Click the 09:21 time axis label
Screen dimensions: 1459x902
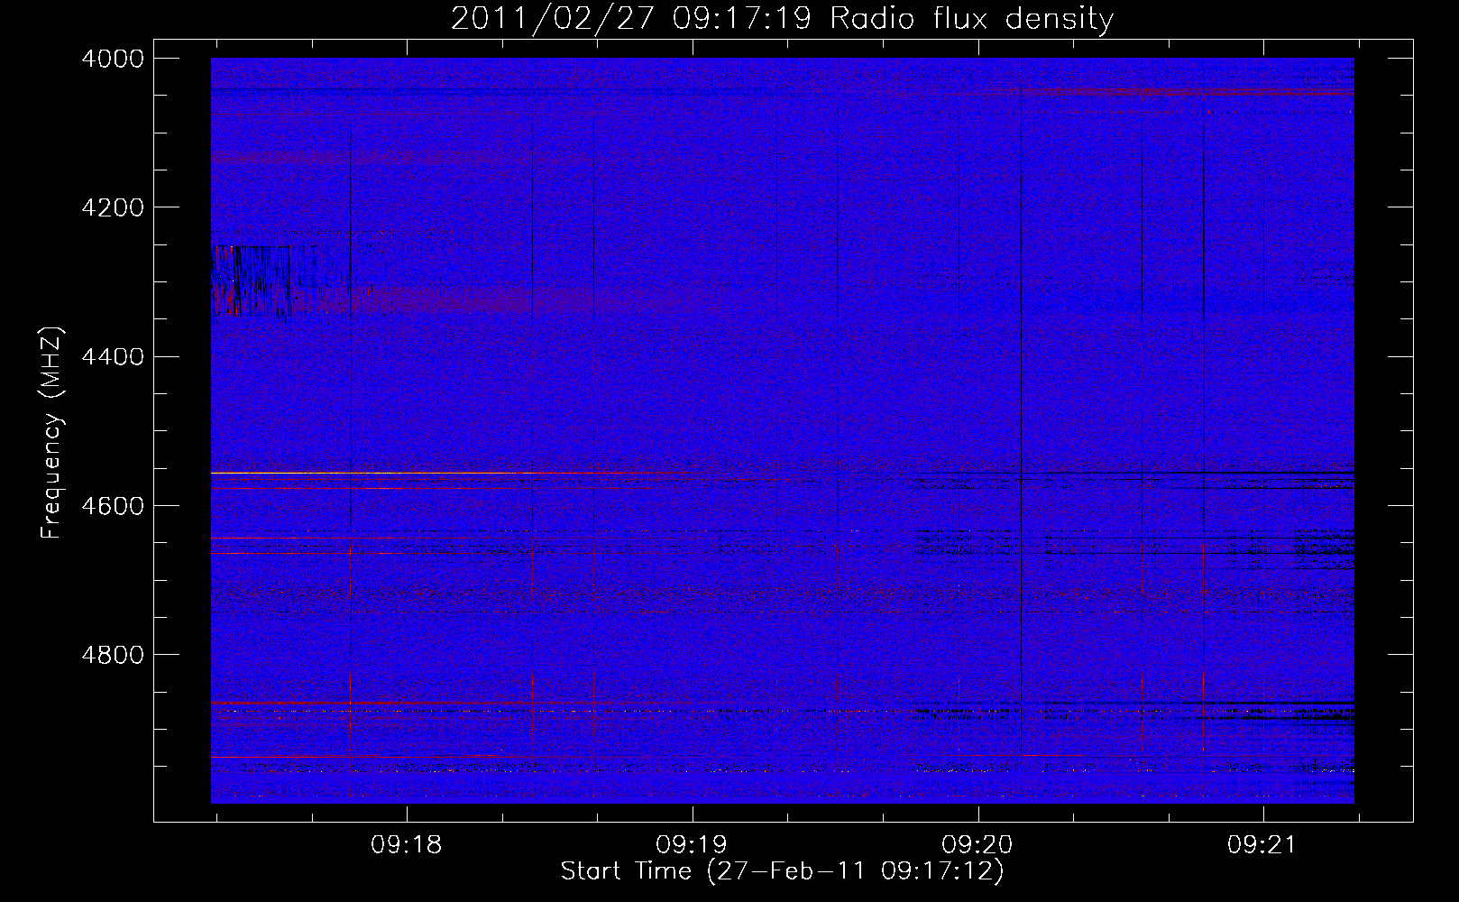1262,845
